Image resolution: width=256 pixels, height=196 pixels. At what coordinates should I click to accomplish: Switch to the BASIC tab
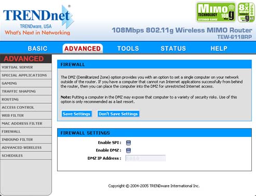coord(37,48)
